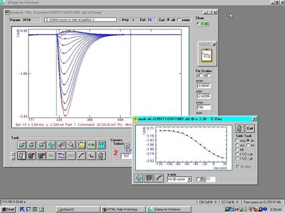Click the Analysis window control-menu icon
This screenshot has width=285, height=213.
pos(7,12)
